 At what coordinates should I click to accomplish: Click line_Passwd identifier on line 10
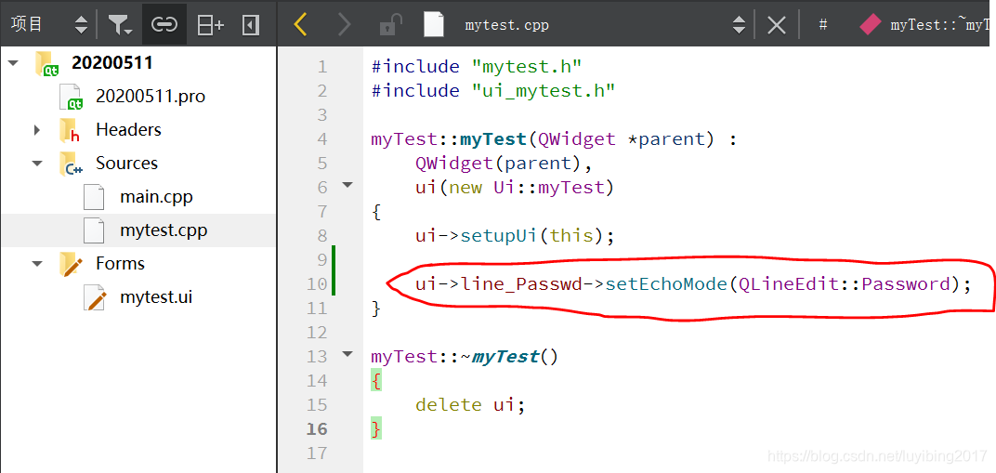521,284
